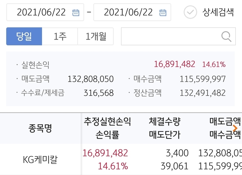Click the 수수료/제세금 label in the summary

point(43,93)
